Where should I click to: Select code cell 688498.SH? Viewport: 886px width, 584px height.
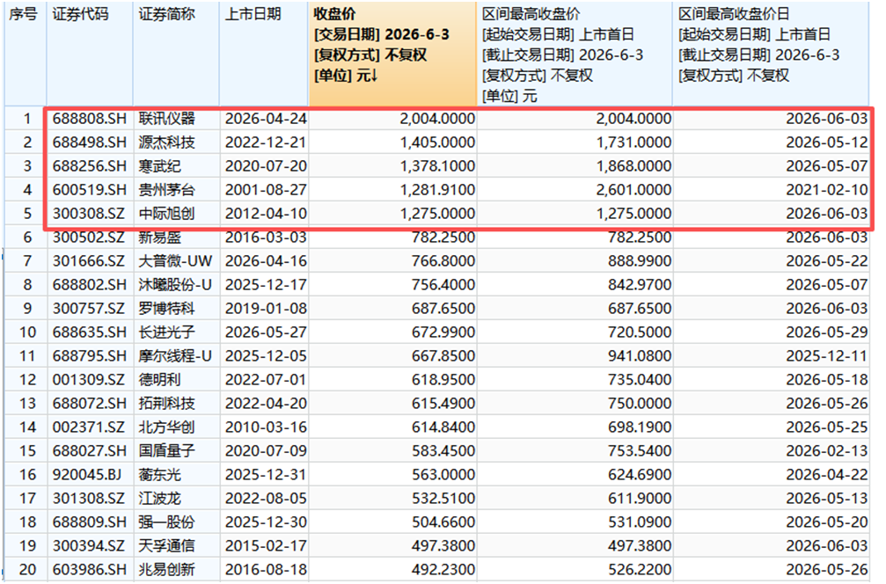click(x=90, y=142)
